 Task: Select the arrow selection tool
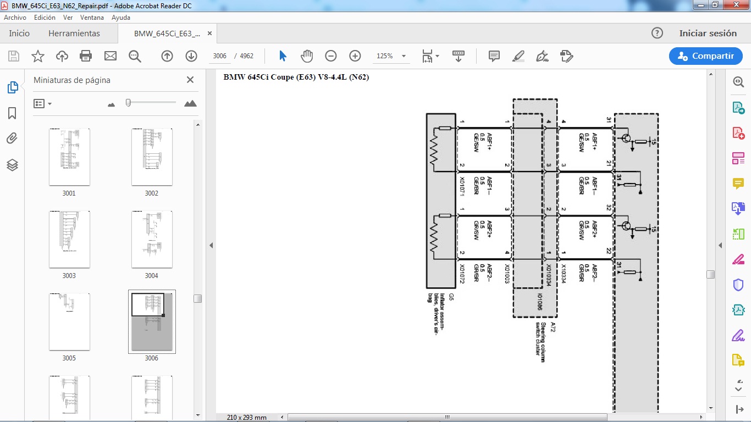point(283,56)
